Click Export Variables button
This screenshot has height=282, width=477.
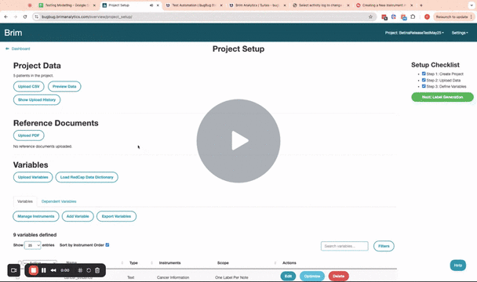[x=116, y=216]
